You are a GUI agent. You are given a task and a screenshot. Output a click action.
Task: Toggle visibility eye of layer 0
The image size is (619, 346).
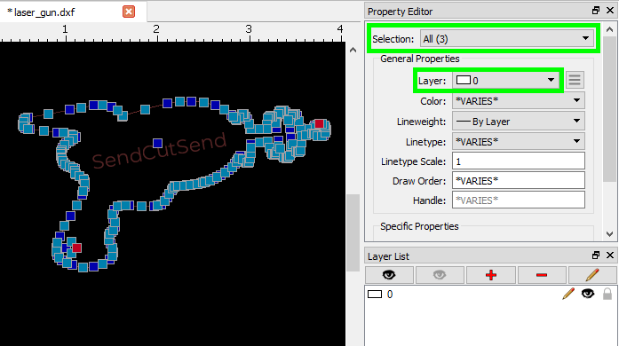click(x=588, y=294)
